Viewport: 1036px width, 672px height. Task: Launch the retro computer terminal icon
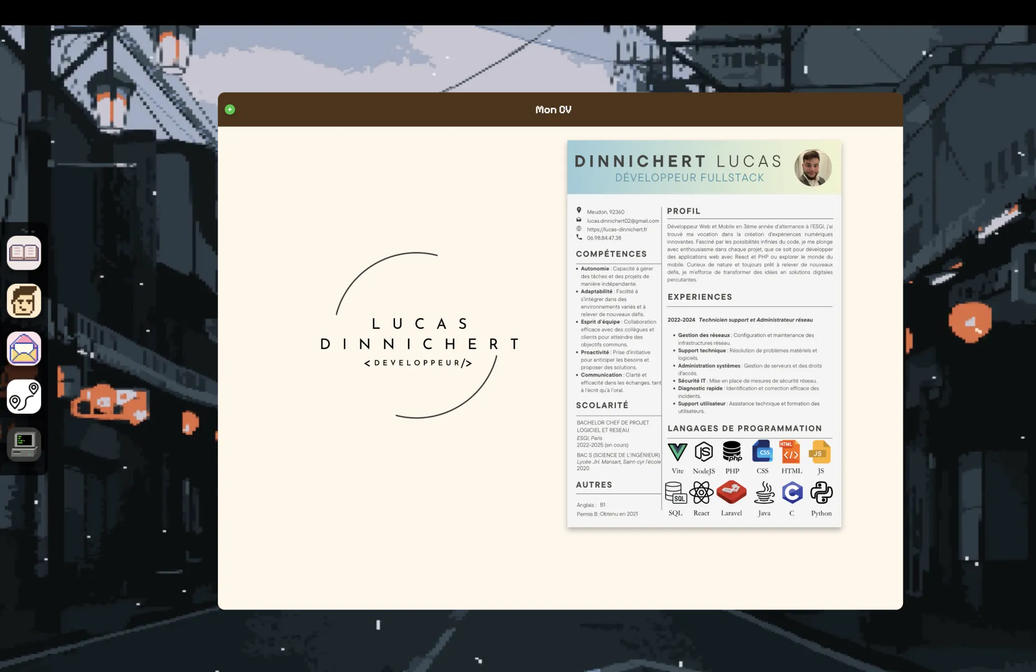pyautogui.click(x=24, y=445)
